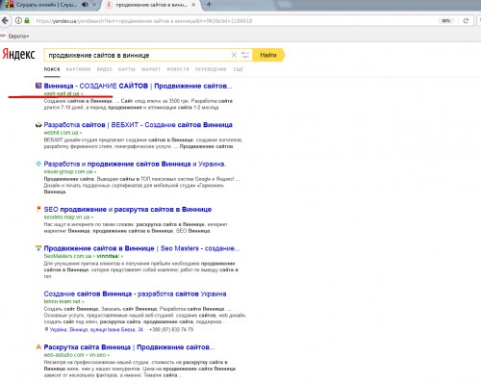This screenshot has width=481, height=384.
Task: Open Разработка и продвижение сайтов Винница link
Action: point(135,164)
